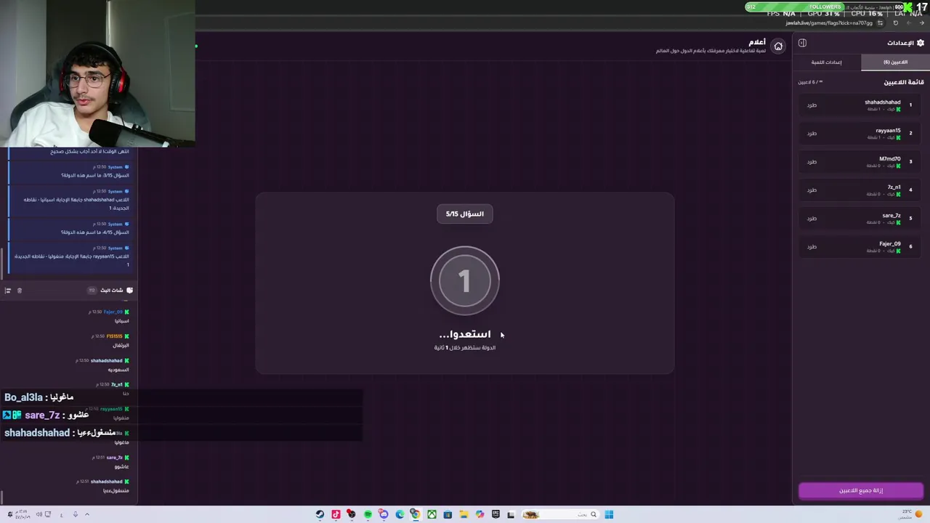Click the browser reload icon near the address bar
The image size is (930, 523).
click(x=895, y=23)
